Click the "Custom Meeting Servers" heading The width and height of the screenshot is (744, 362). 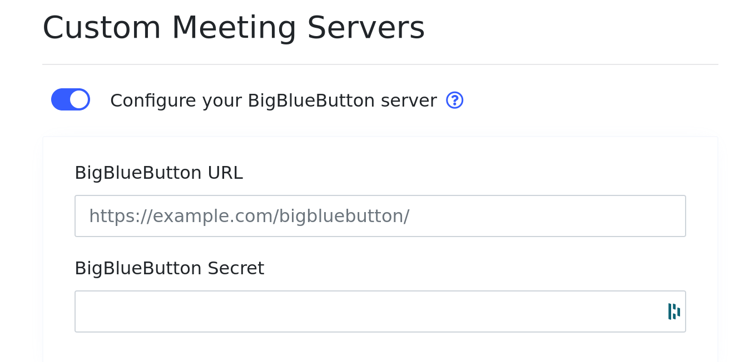point(234,28)
